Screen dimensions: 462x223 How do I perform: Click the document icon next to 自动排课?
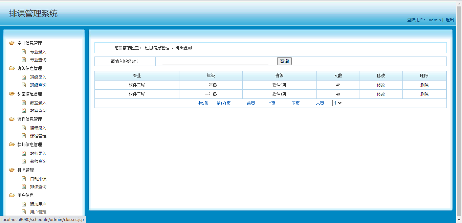click(23, 179)
